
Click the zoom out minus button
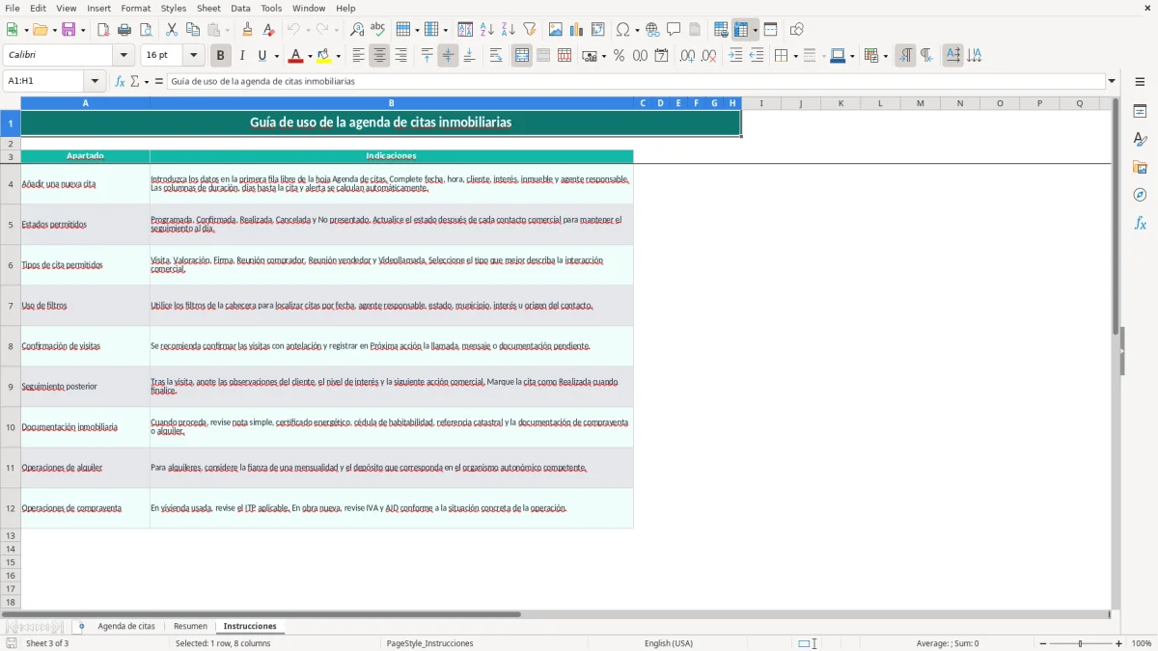click(1043, 643)
